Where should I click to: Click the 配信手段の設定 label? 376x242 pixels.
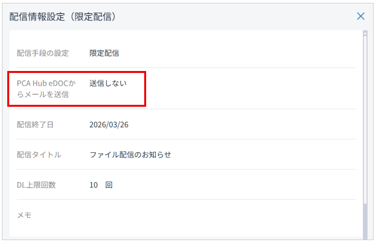point(43,53)
